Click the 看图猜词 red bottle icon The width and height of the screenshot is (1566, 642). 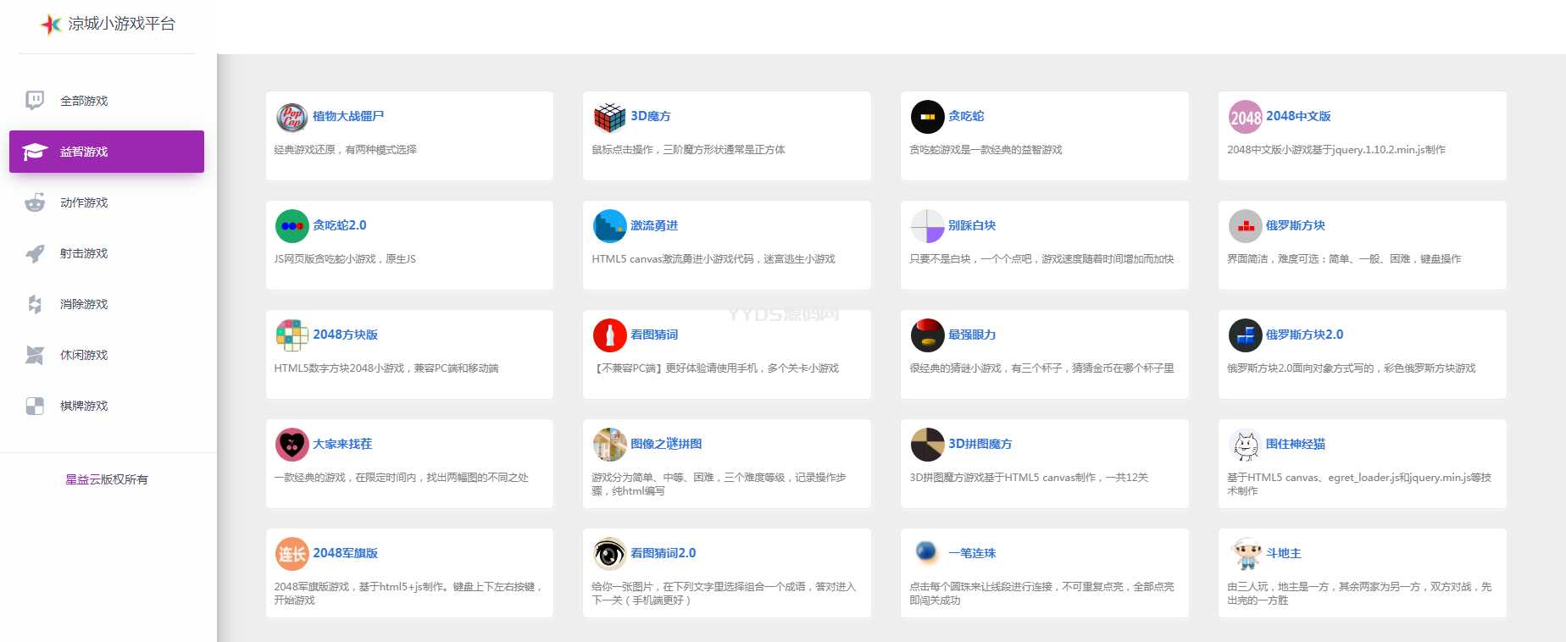(x=609, y=336)
